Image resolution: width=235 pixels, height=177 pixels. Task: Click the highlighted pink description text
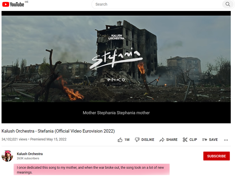(x=91, y=169)
